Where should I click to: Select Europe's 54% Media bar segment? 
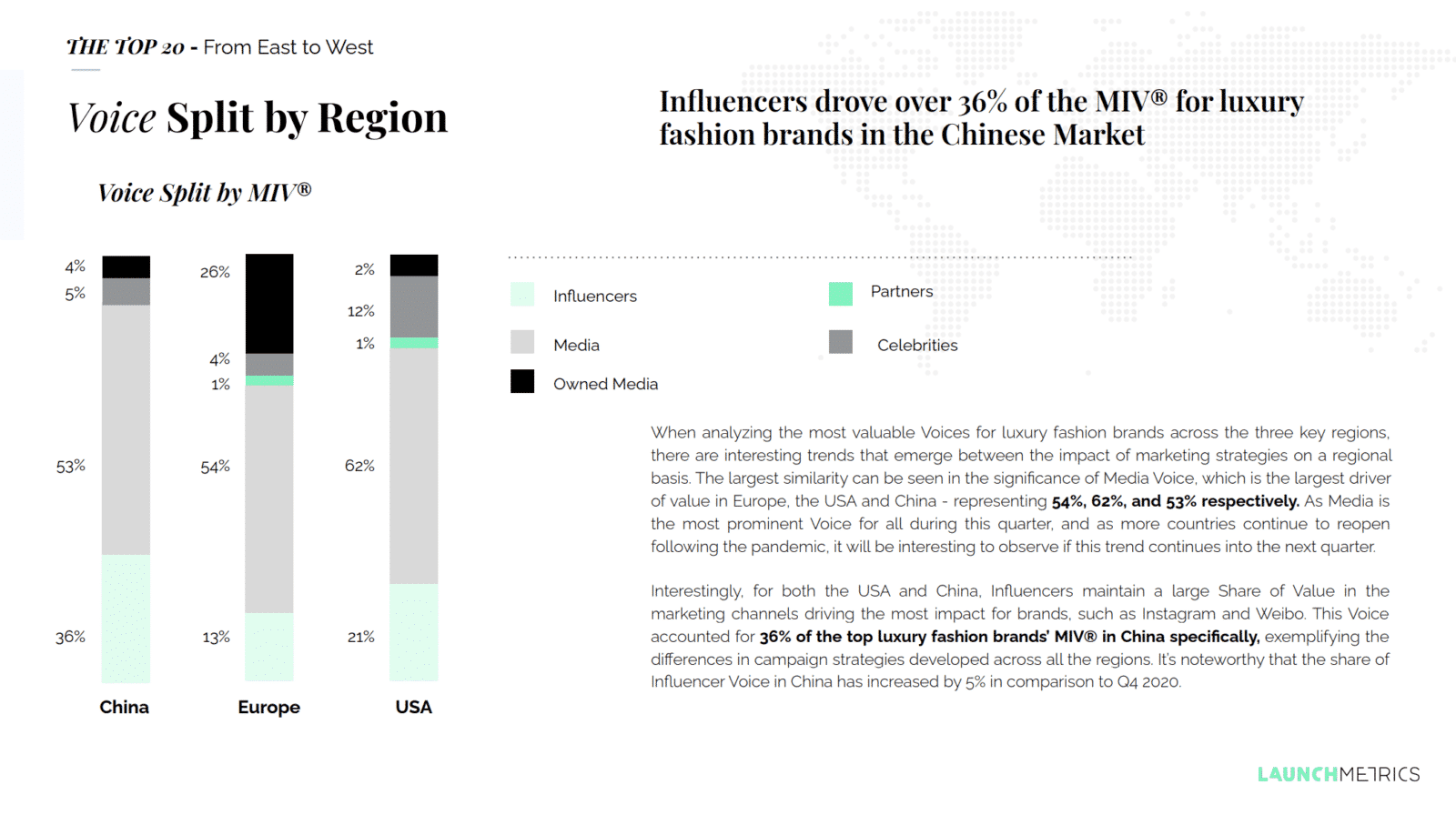point(269,499)
